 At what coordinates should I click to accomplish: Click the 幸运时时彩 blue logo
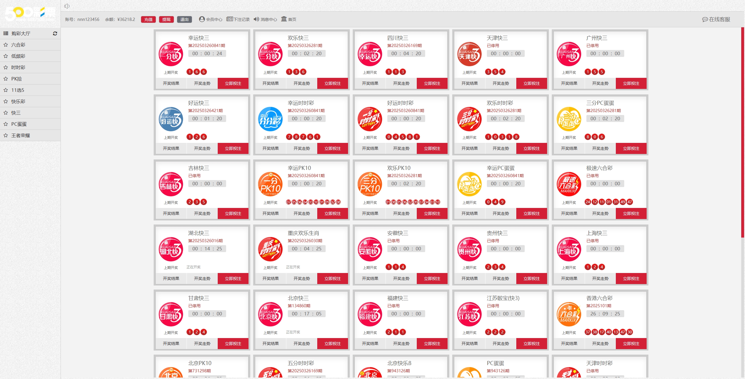[x=270, y=119]
